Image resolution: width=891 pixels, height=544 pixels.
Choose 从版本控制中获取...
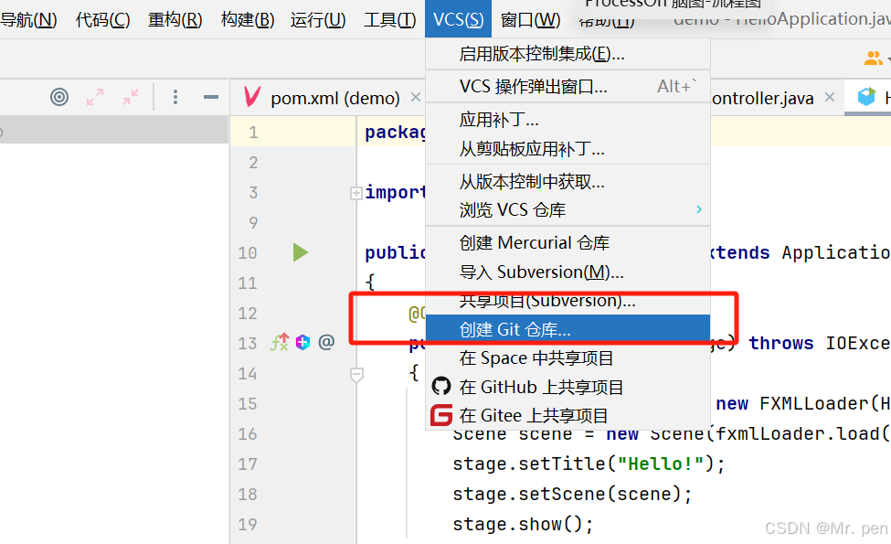[567, 182]
